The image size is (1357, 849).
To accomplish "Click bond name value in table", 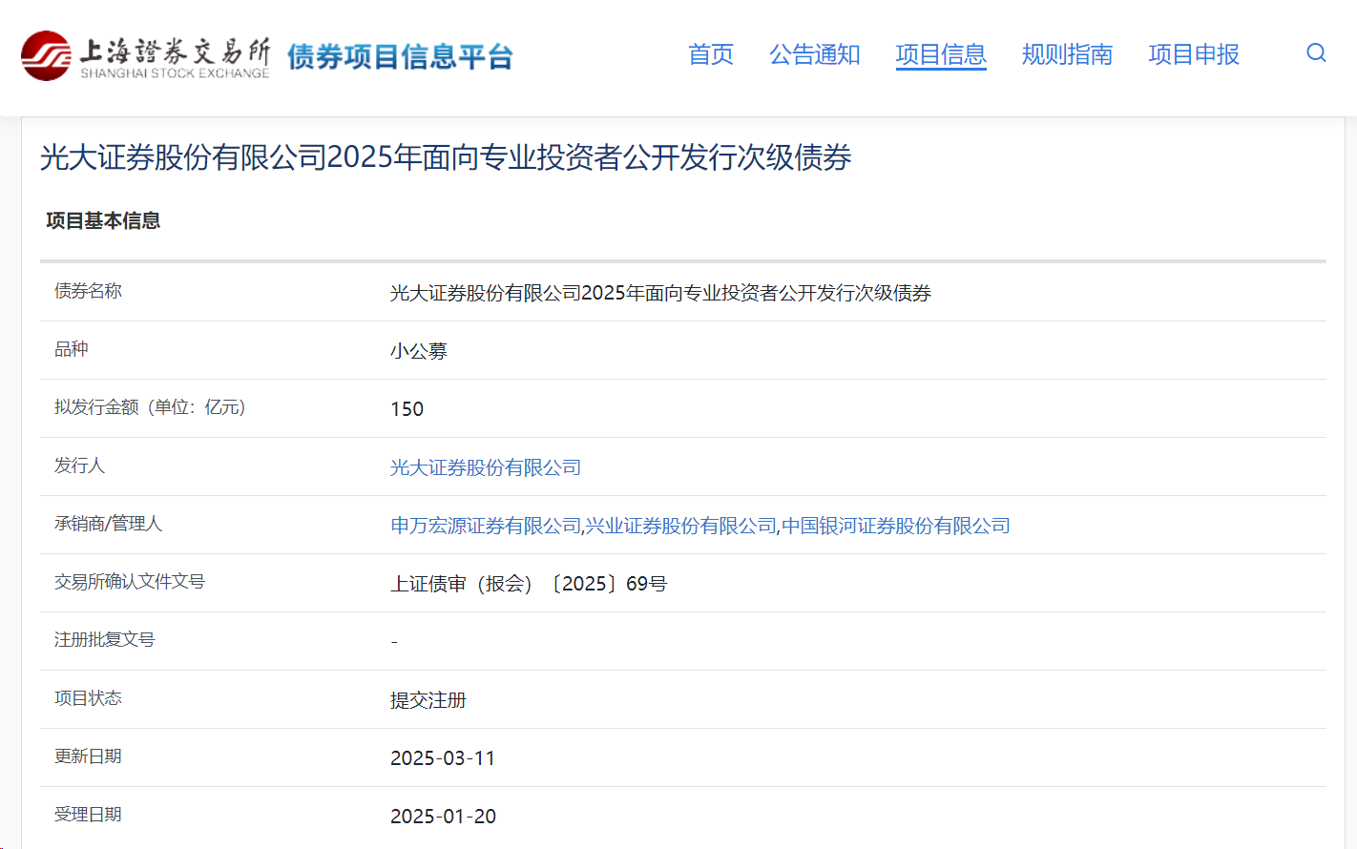I will (660, 293).
